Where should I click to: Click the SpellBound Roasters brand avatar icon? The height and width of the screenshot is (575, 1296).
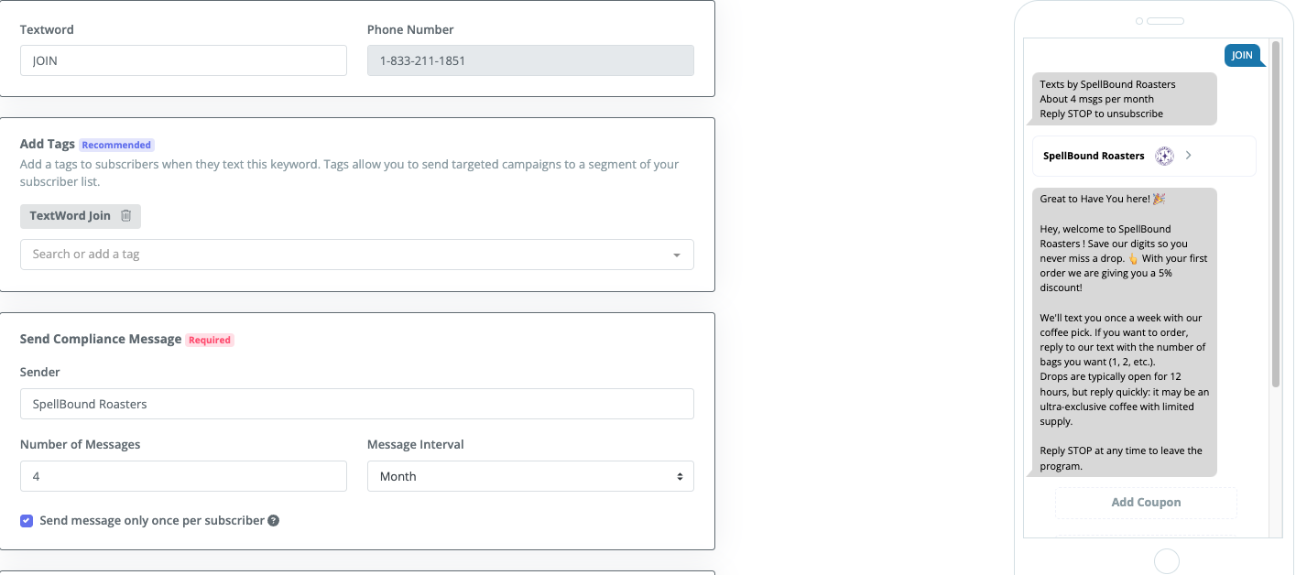[x=1164, y=156]
